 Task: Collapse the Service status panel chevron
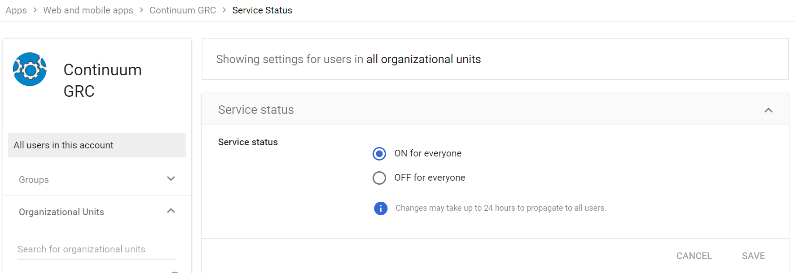click(769, 110)
